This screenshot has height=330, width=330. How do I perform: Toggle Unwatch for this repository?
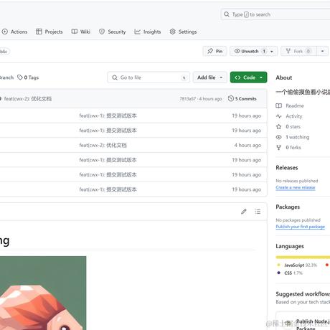249,51
